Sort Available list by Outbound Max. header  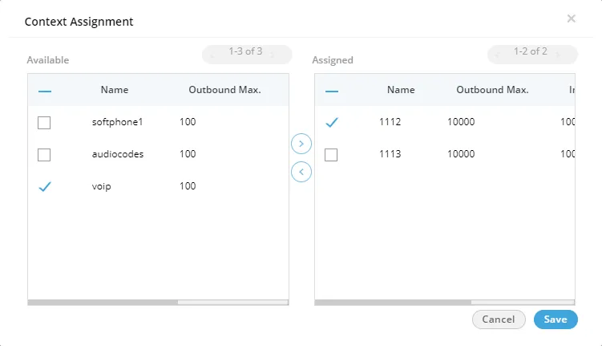[x=224, y=90]
